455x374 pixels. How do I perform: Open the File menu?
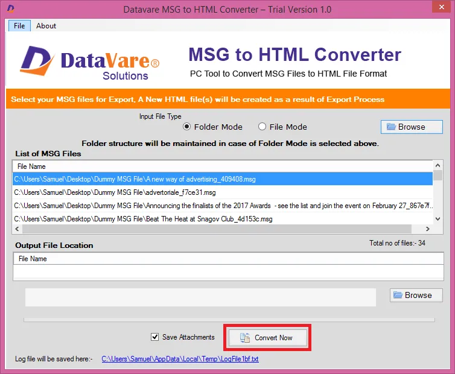[x=19, y=26]
